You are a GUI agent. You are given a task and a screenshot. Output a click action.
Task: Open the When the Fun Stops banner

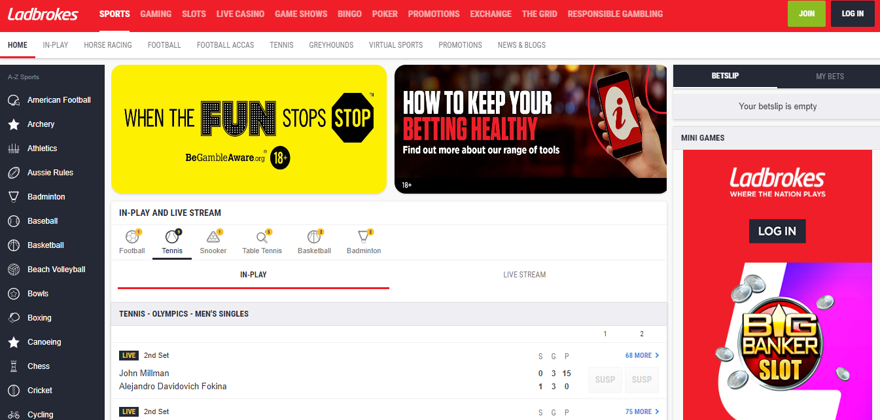coord(249,129)
